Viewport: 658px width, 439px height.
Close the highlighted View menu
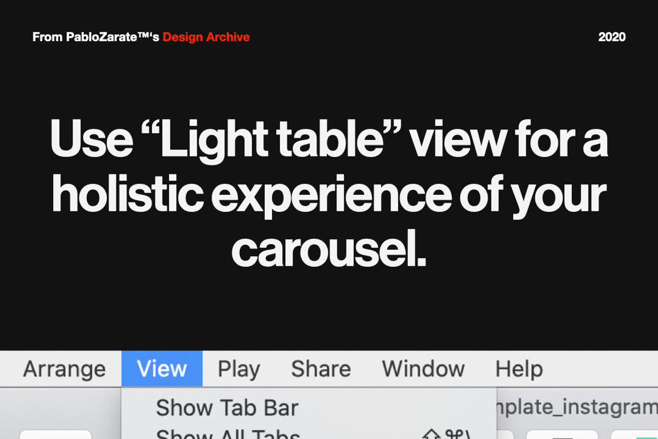click(162, 369)
